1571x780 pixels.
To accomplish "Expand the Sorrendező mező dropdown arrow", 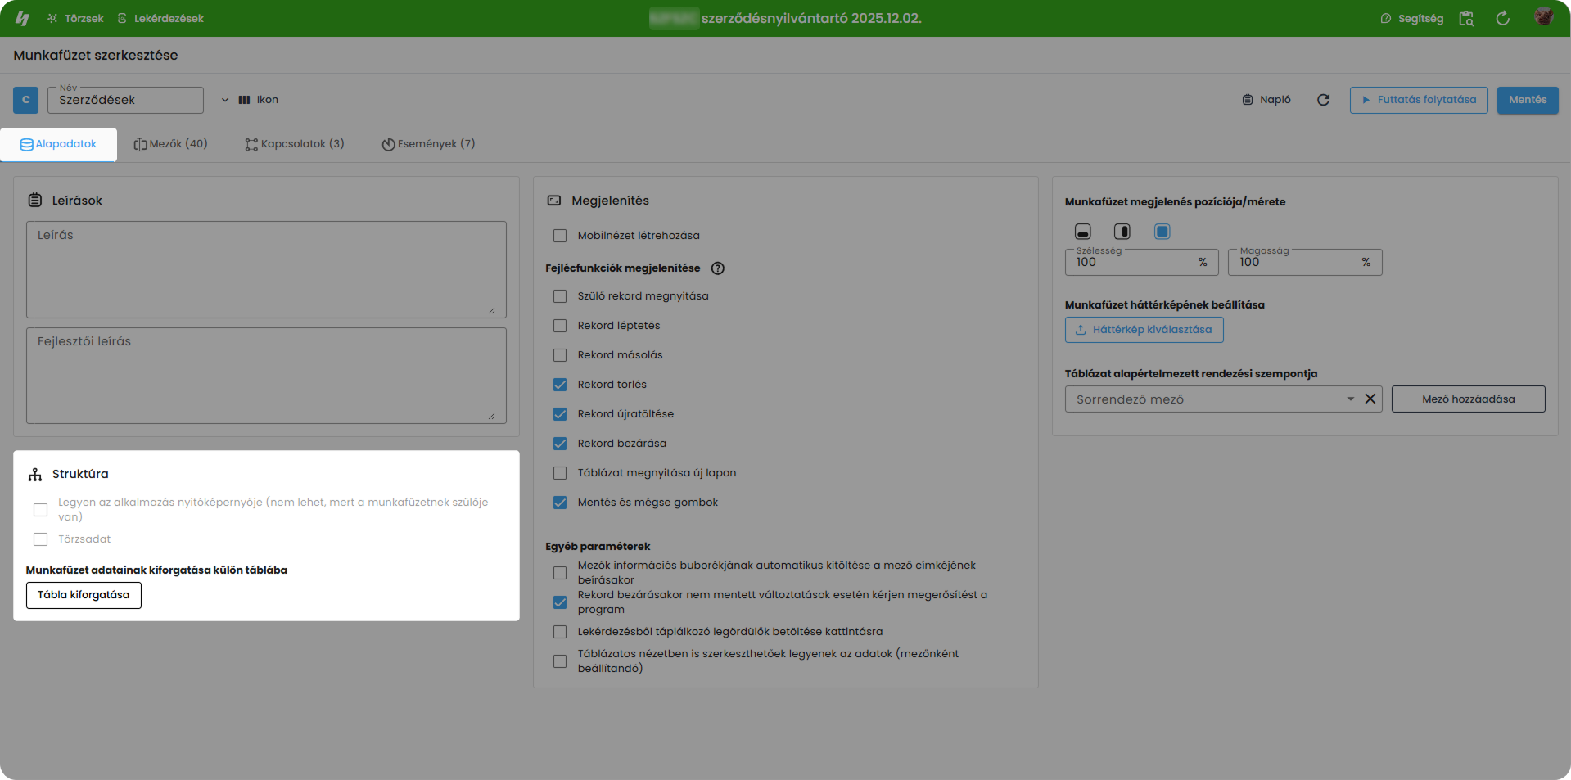I will coord(1350,399).
